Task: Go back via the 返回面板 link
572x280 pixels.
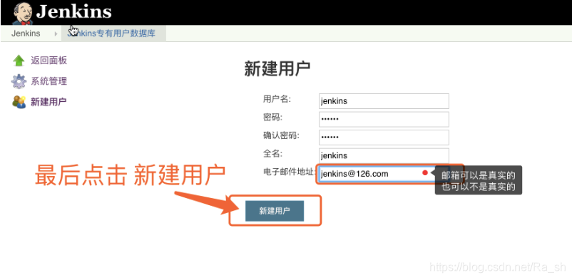Action: [49, 61]
